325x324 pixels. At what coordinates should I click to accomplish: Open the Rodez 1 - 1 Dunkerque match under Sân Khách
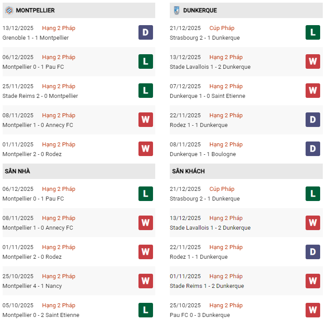pos(198,257)
